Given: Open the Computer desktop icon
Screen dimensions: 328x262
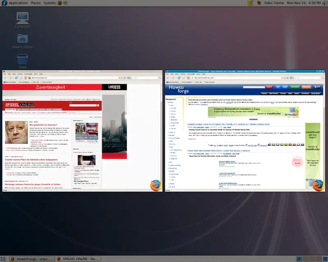Looking at the screenshot, I should [x=23, y=20].
